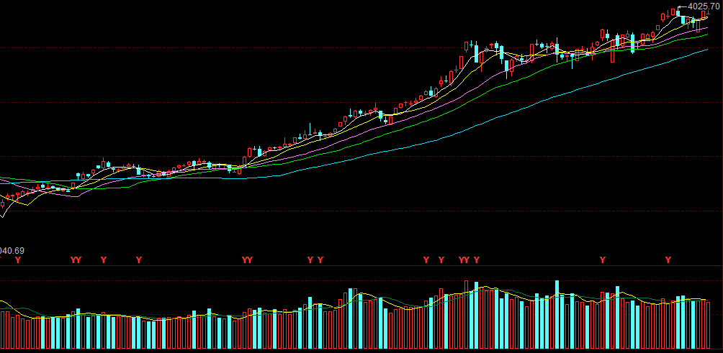The height and width of the screenshot is (353, 723).
Task: Click the second-to-last red Y marker
Action: pyautogui.click(x=603, y=260)
